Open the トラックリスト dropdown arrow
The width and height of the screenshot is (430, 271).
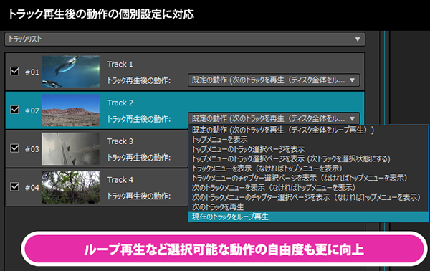point(358,39)
